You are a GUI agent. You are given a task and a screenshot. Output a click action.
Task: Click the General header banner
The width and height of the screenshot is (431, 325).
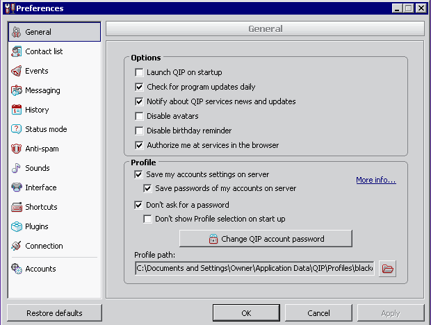coord(266,28)
